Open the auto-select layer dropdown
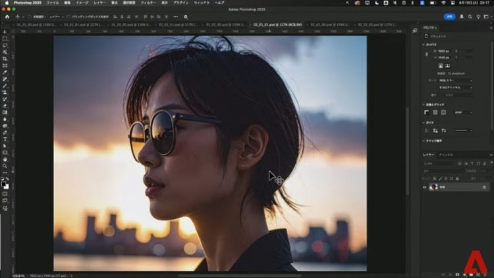The height and width of the screenshot is (278, 494). click(x=55, y=16)
